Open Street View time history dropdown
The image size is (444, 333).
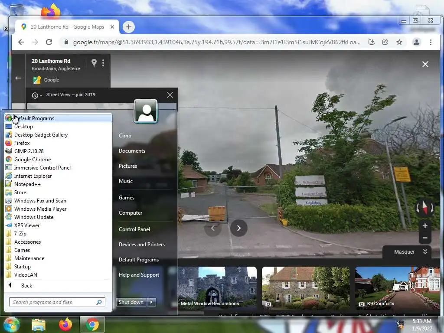(x=36, y=95)
